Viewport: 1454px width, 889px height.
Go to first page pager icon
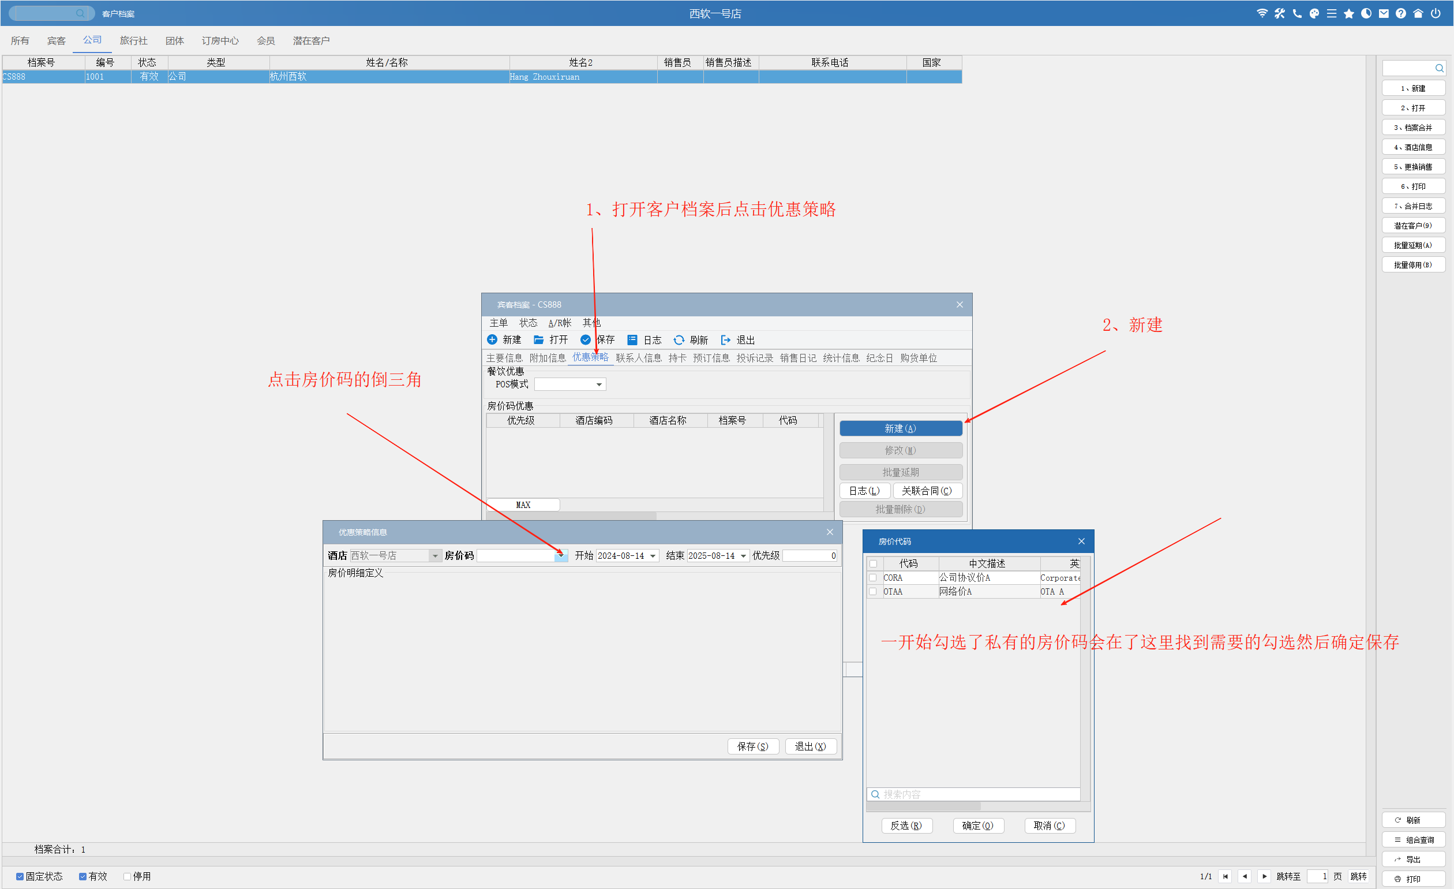1225,876
